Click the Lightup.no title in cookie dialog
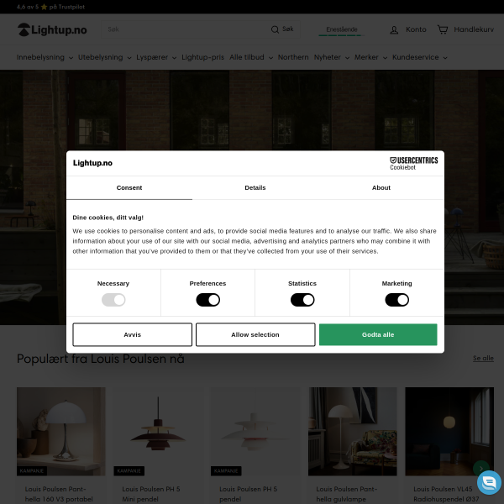The width and height of the screenshot is (504, 504). tap(92, 163)
